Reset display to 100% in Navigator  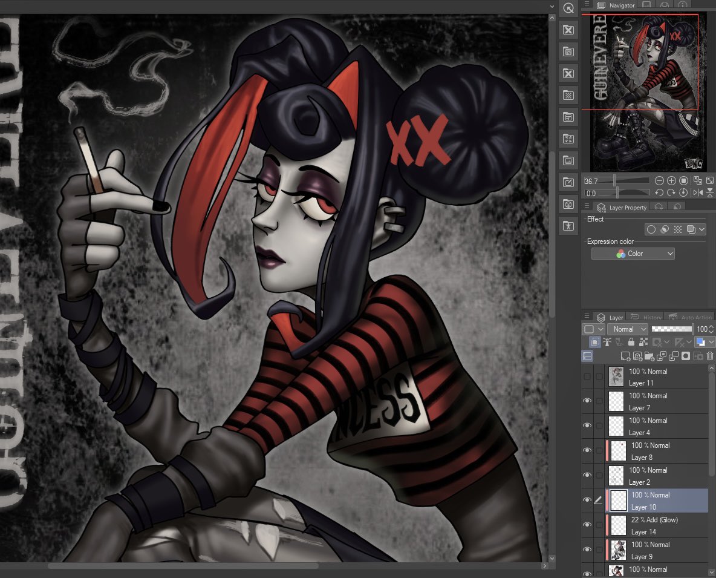(x=683, y=180)
